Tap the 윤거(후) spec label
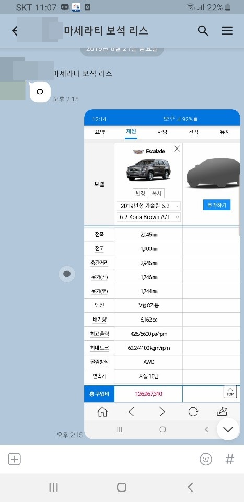The height and width of the screenshot is (502, 244). (x=99, y=291)
